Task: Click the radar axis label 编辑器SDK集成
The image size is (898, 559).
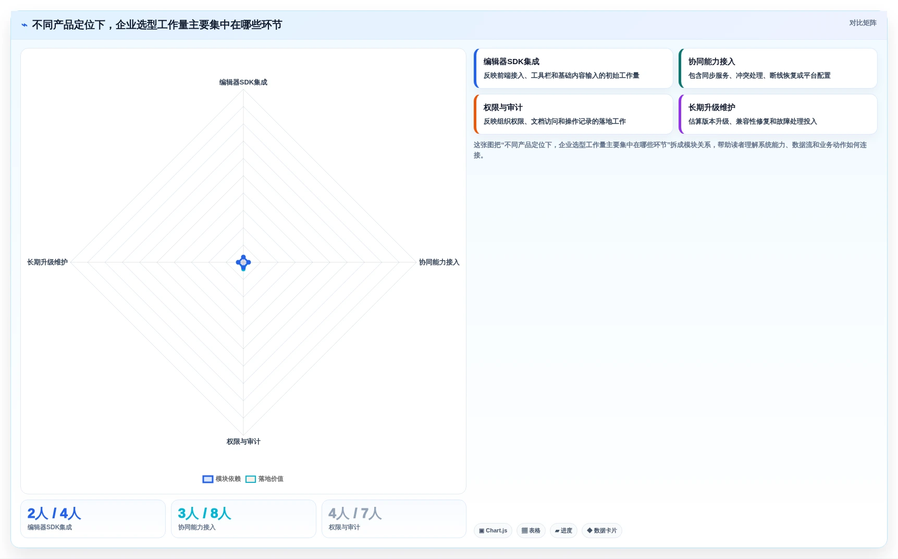Action: click(243, 82)
